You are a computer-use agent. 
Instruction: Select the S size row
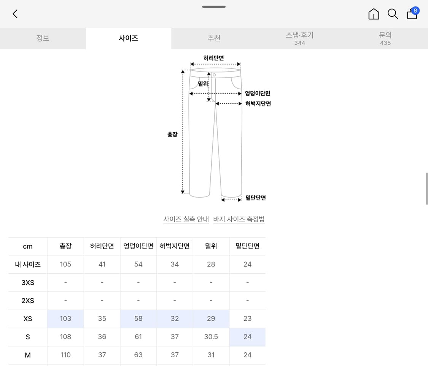27,337
